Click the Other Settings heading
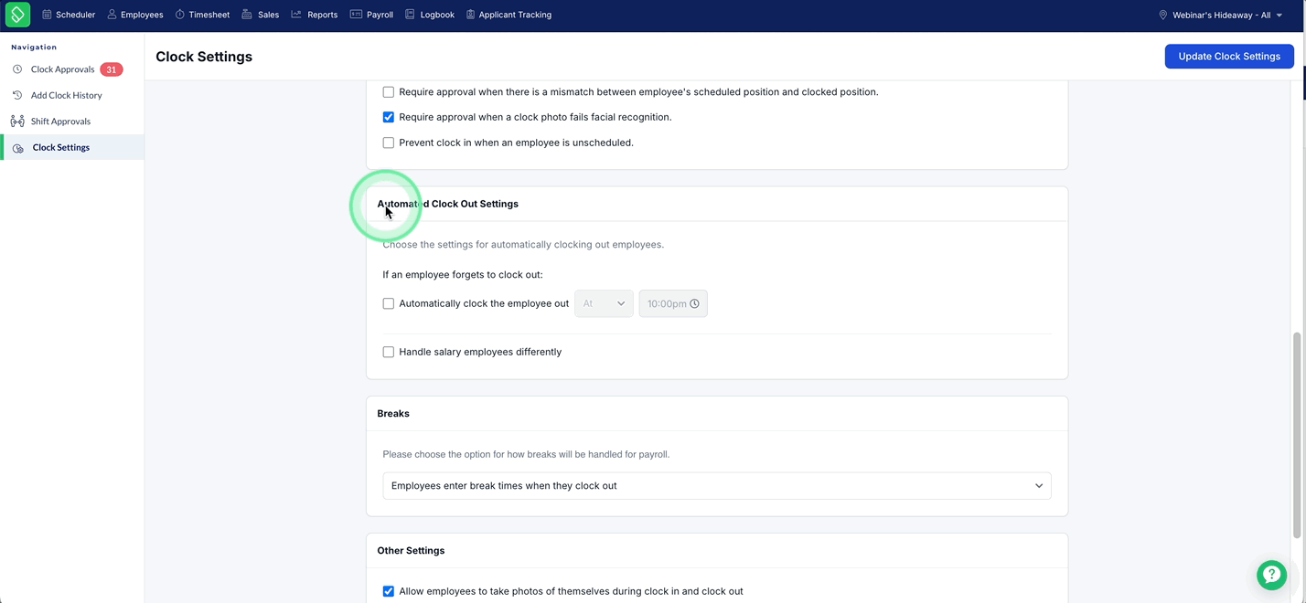 point(411,551)
